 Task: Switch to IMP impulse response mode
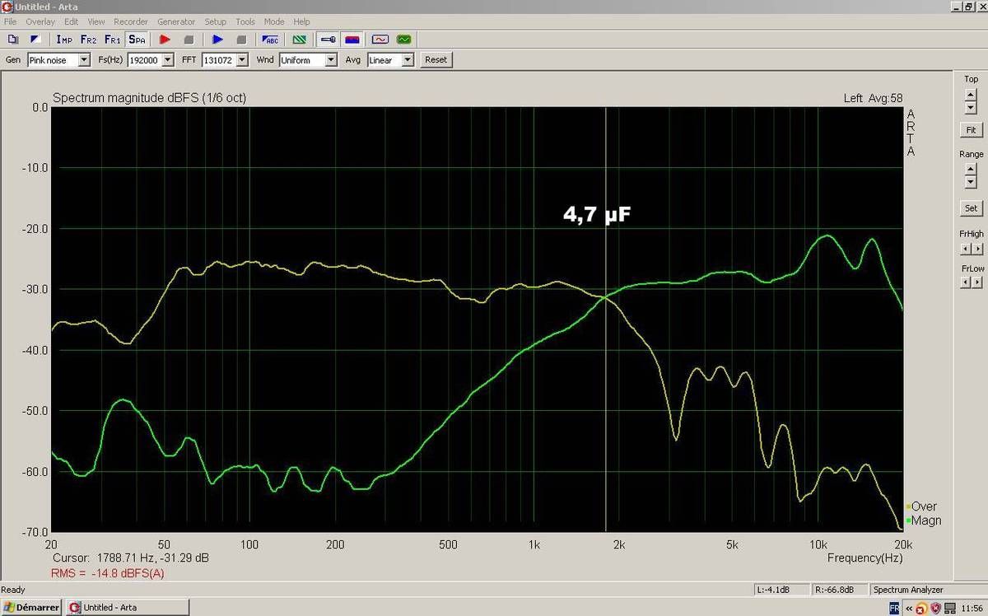[x=64, y=39]
